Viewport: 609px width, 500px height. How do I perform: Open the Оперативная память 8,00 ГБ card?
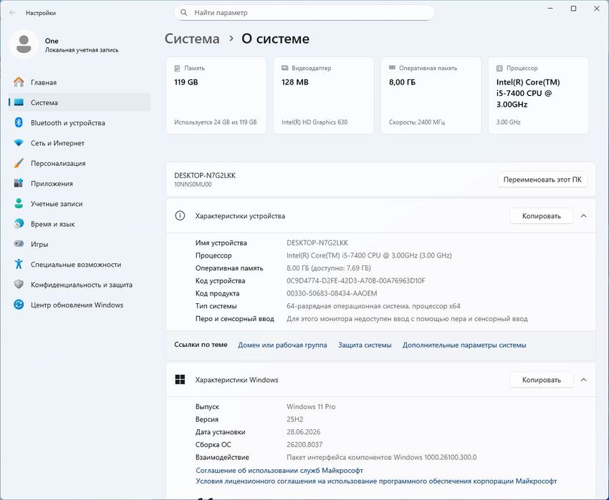coord(431,95)
